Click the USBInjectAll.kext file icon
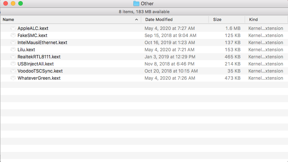This screenshot has width=288, height=162. click(13, 64)
